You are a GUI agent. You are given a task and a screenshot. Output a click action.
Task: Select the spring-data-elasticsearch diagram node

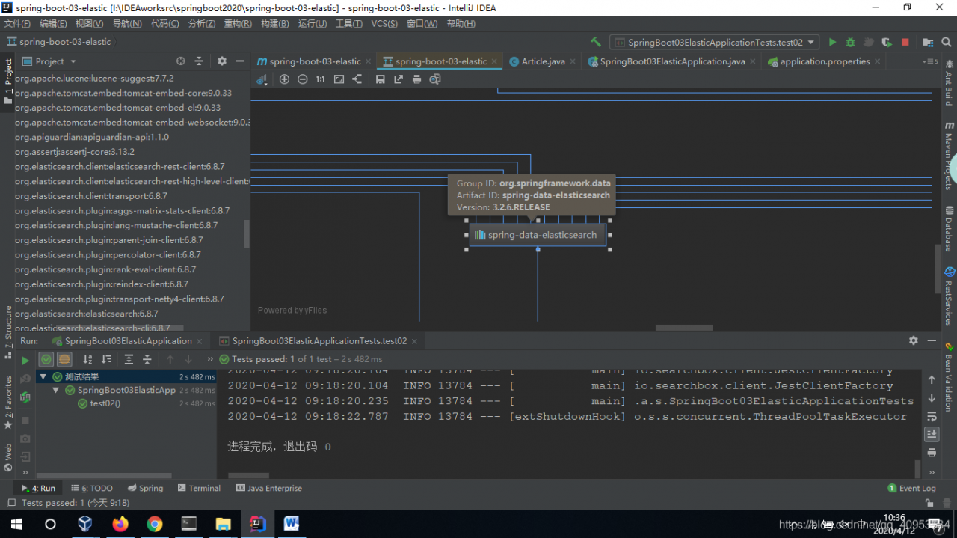click(x=538, y=235)
